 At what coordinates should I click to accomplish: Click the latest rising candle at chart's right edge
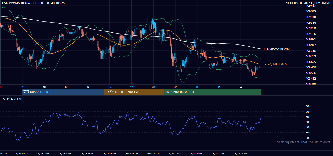click(x=261, y=62)
